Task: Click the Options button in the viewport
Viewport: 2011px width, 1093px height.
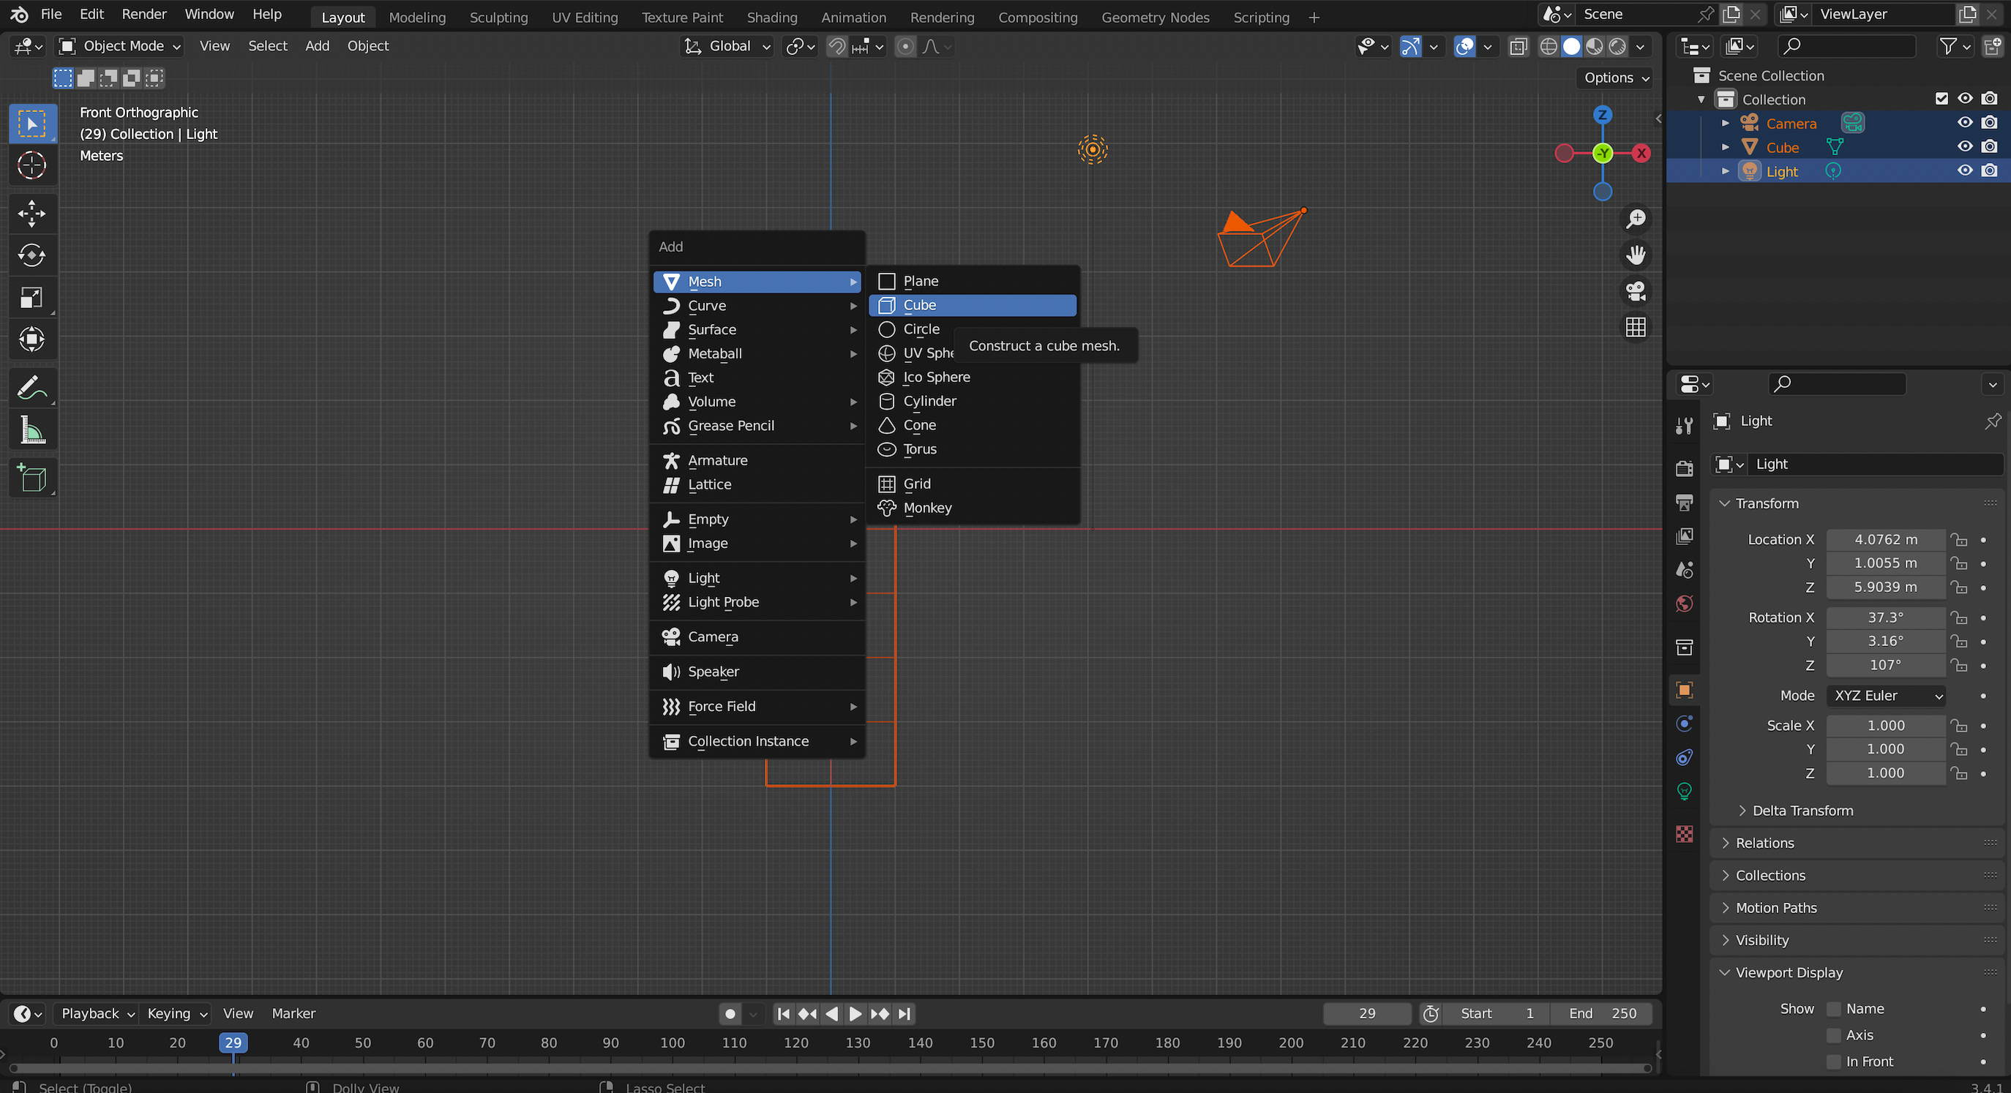Action: click(x=1616, y=78)
